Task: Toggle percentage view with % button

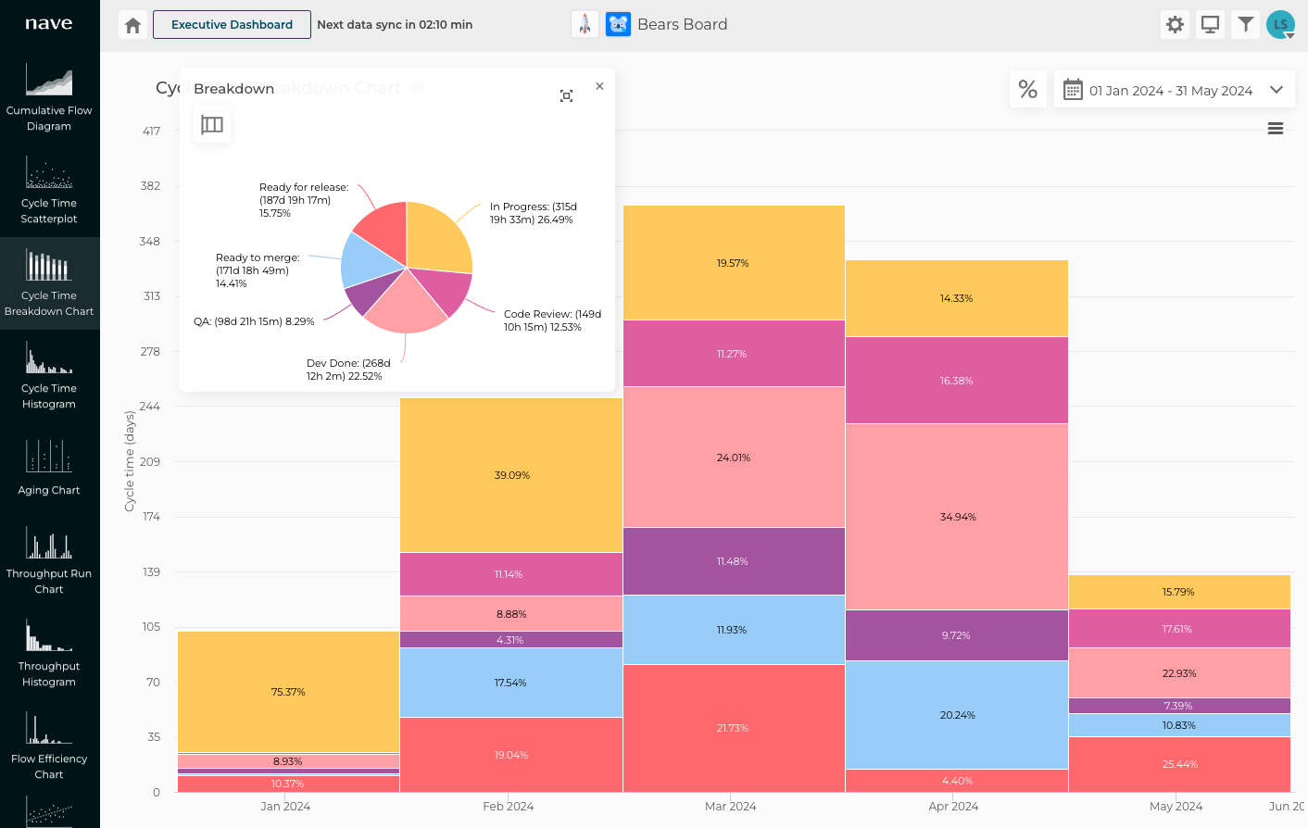Action: 1027,90
